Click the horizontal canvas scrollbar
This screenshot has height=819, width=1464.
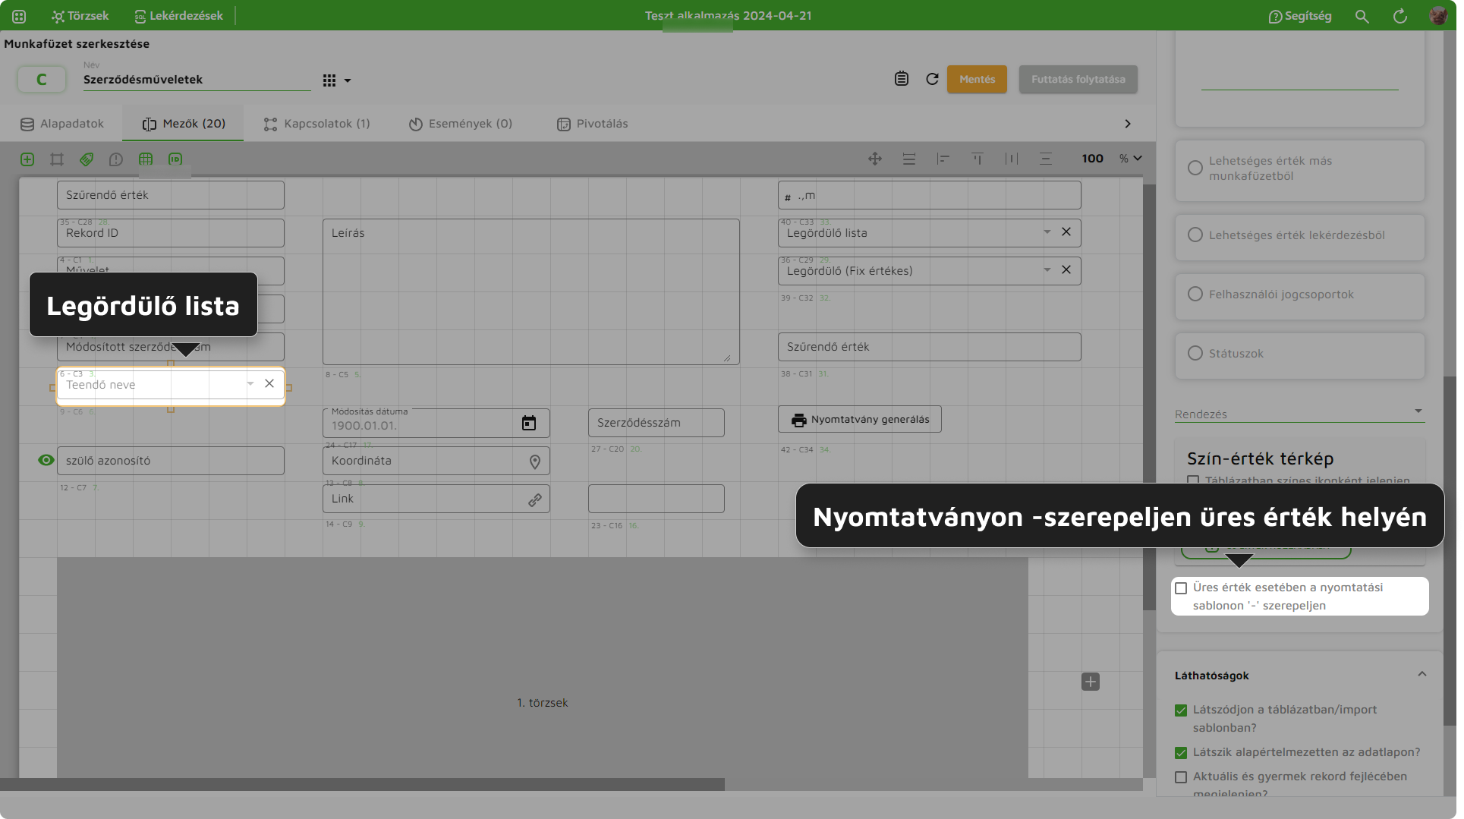pyautogui.click(x=362, y=784)
